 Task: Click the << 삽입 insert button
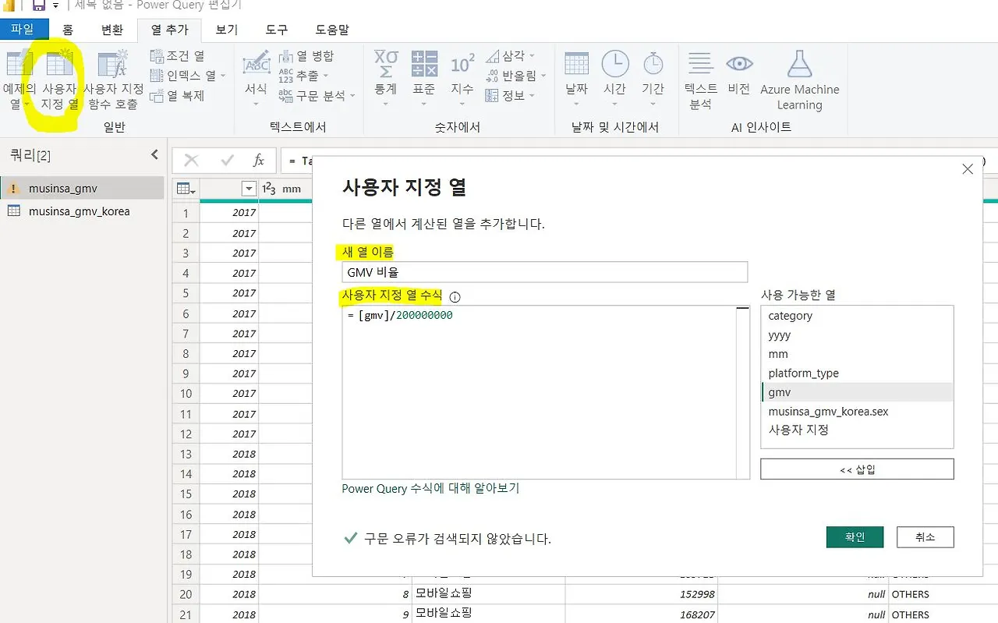[857, 469]
